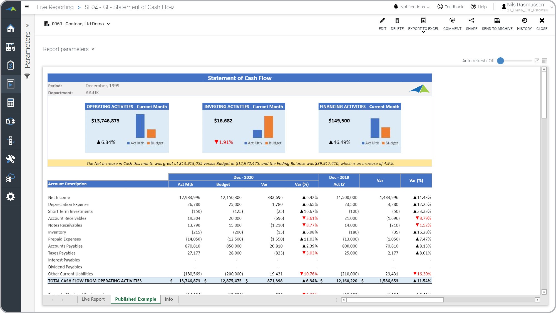The image size is (556, 313).
Task: Toggle the hamburger navigation menu
Action: point(27,7)
